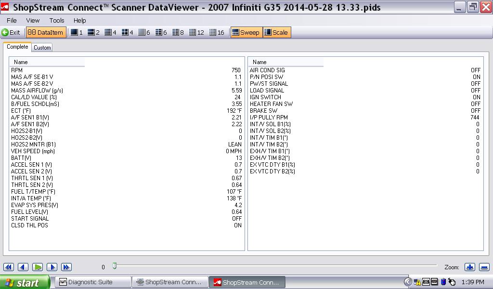Select the THRTL SEN 1 (V) row
The image size is (493, 289).
[x=127, y=178]
